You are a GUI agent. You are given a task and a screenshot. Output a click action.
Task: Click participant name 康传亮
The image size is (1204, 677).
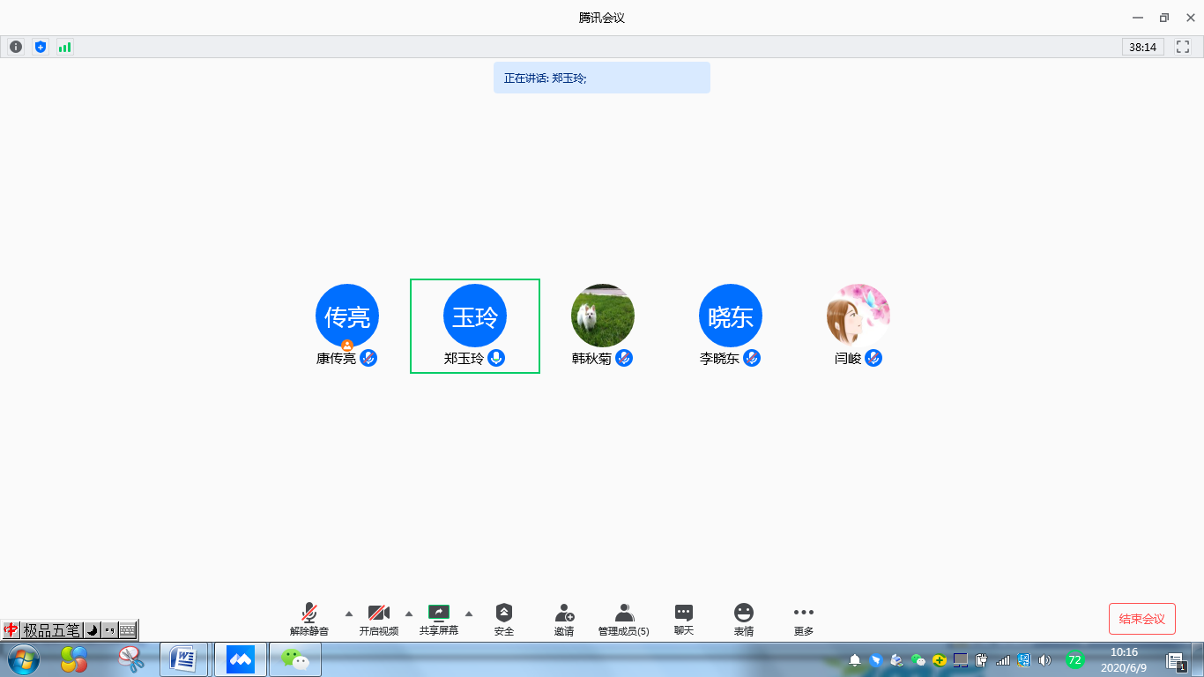pyautogui.click(x=337, y=359)
